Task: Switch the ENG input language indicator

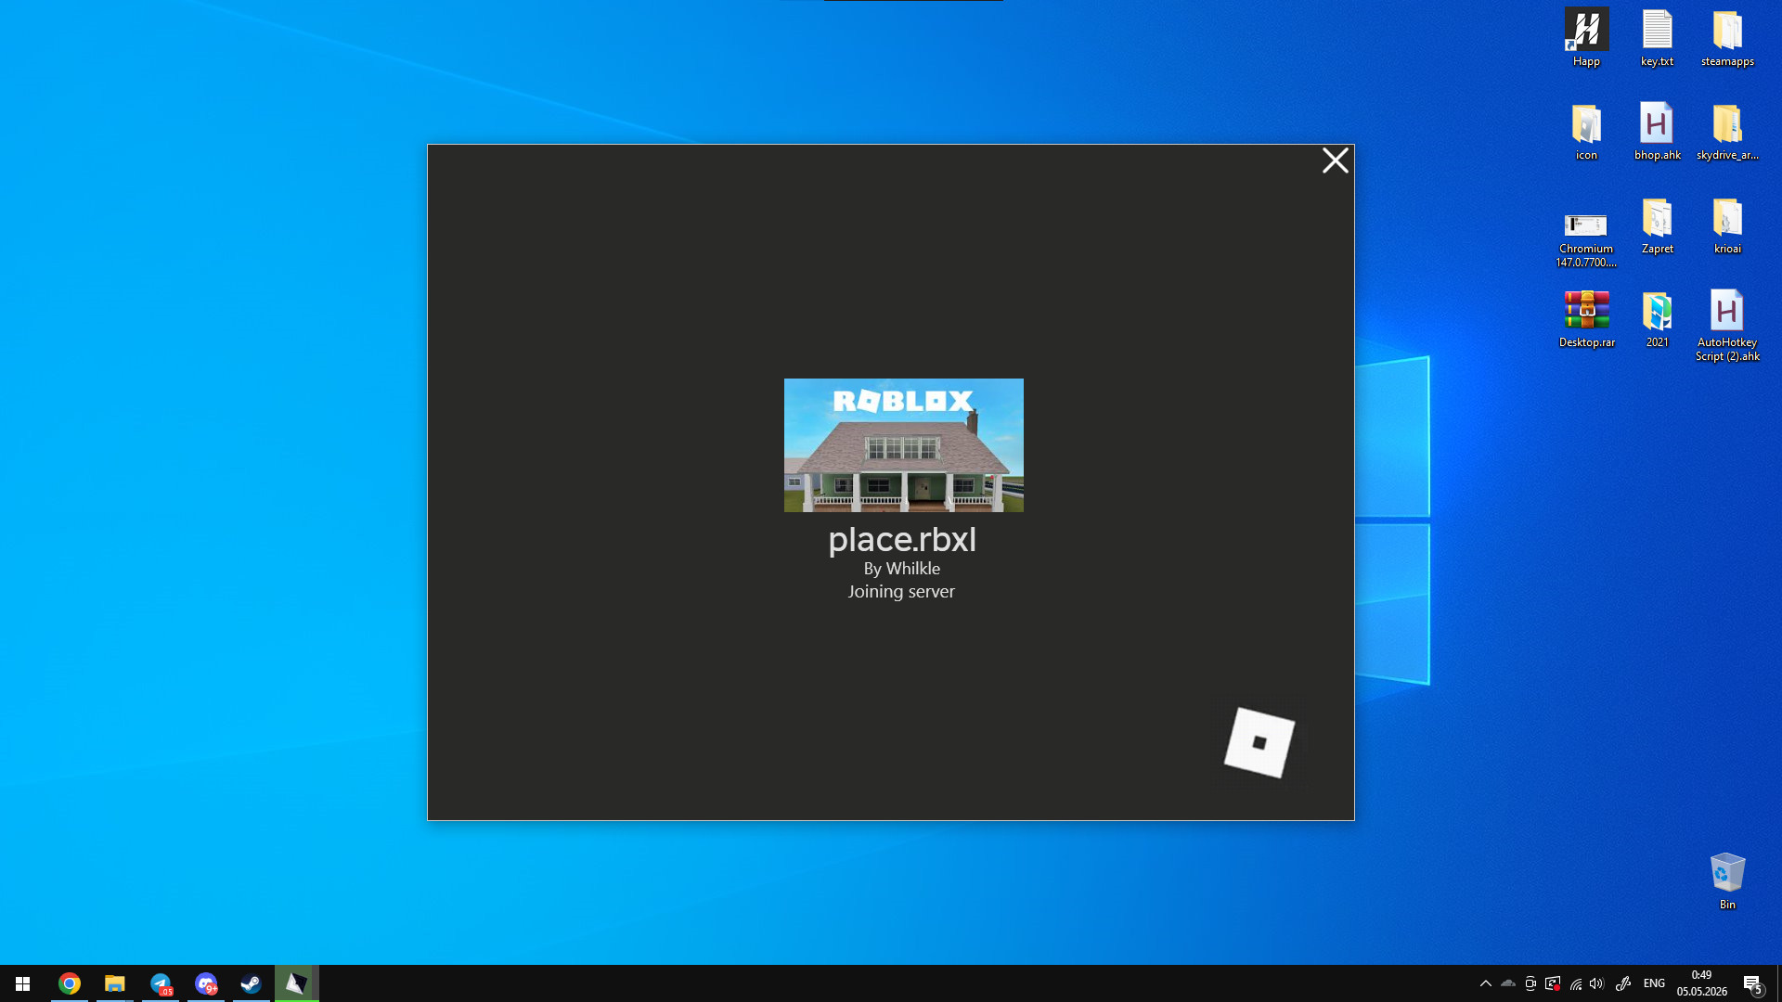Action: [x=1654, y=983]
